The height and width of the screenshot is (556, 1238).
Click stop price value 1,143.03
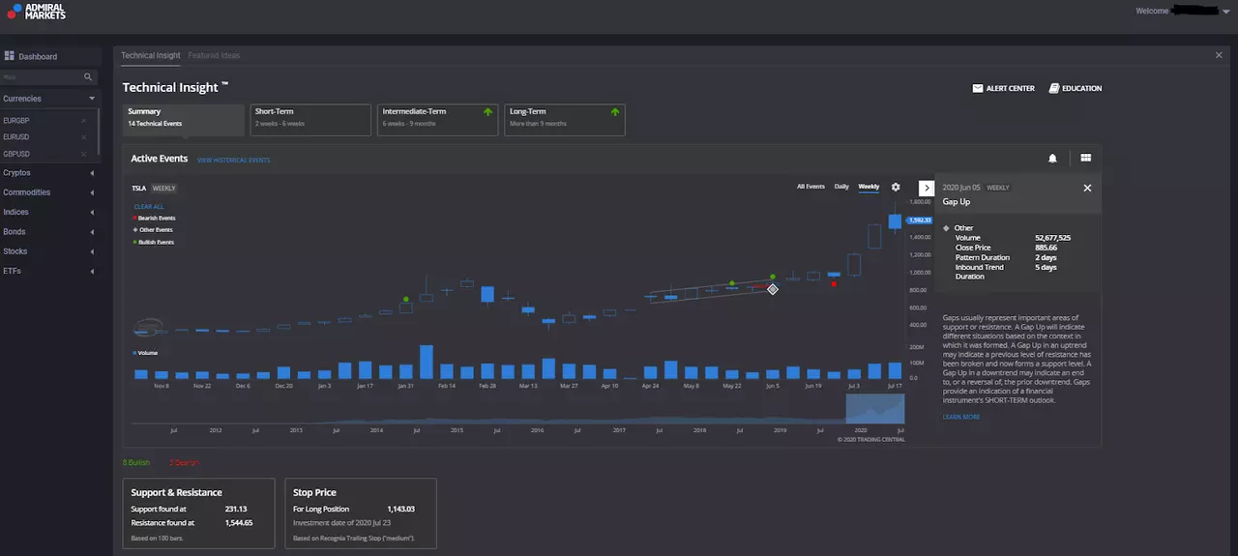(399, 509)
